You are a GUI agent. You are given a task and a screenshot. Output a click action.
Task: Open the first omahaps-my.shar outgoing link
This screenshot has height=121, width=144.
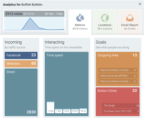[x=118, y=70]
